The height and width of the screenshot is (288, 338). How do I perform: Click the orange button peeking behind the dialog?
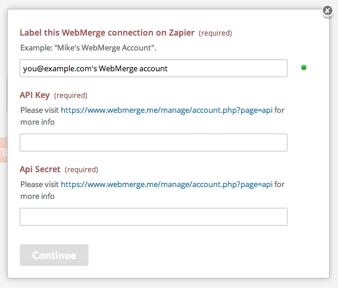click(x=4, y=150)
